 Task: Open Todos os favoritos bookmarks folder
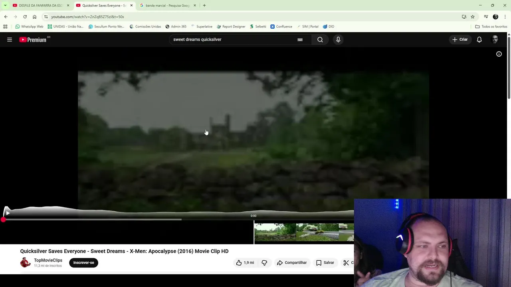[x=491, y=27]
